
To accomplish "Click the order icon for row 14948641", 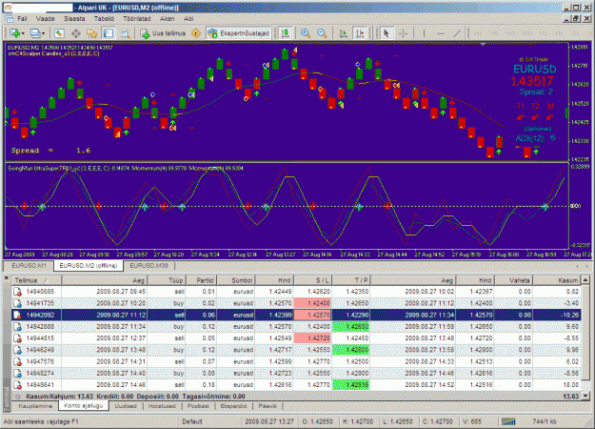I will coord(17,385).
